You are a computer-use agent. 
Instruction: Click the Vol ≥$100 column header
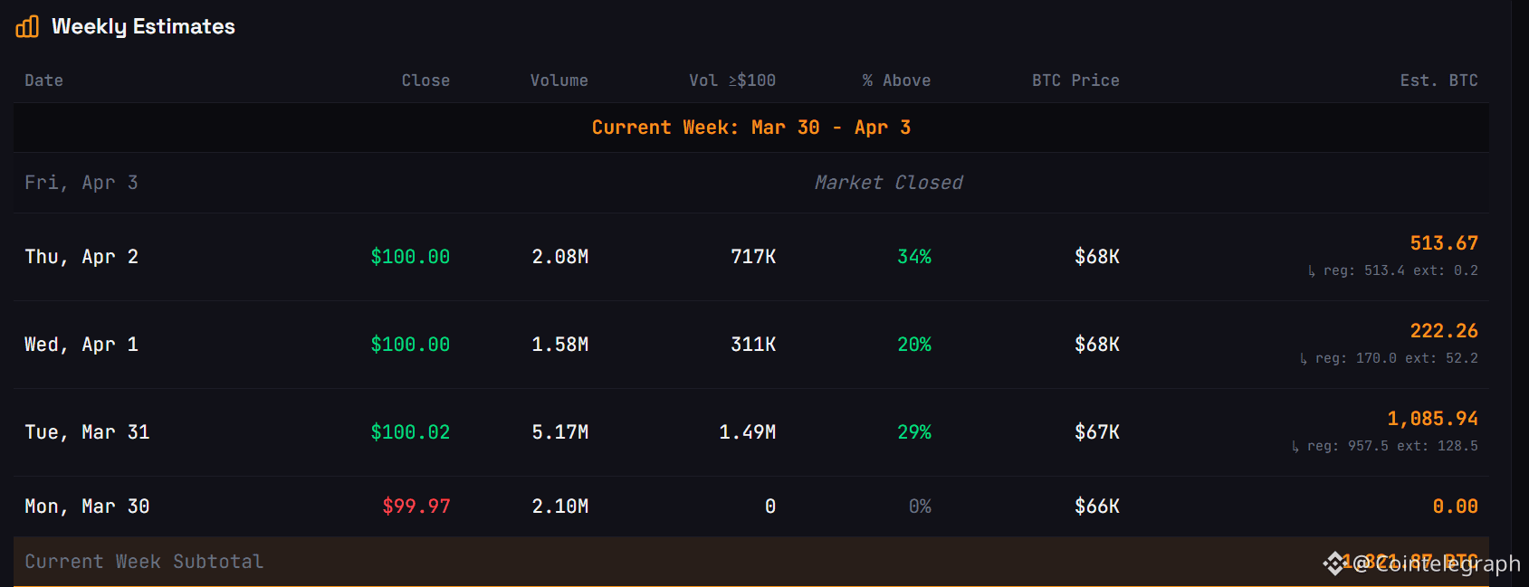coord(732,80)
